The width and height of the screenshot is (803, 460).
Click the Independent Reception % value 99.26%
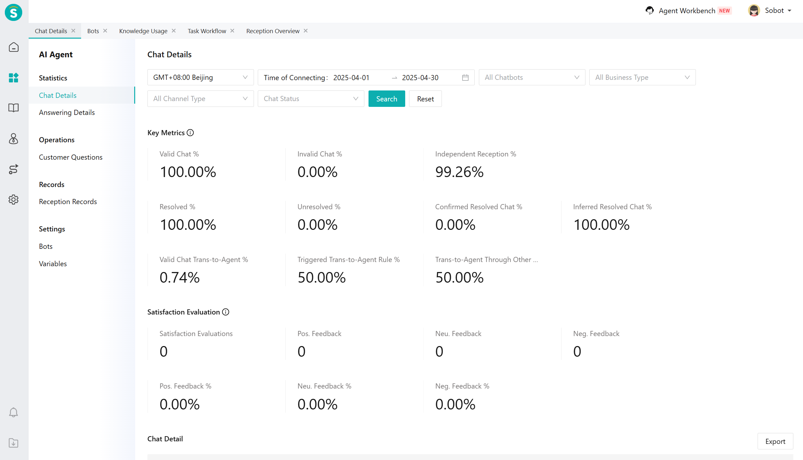459,172
